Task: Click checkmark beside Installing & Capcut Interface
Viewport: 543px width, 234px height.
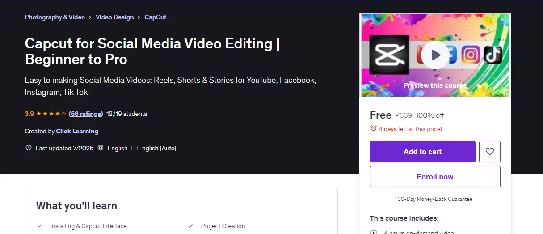Action: [x=40, y=226]
